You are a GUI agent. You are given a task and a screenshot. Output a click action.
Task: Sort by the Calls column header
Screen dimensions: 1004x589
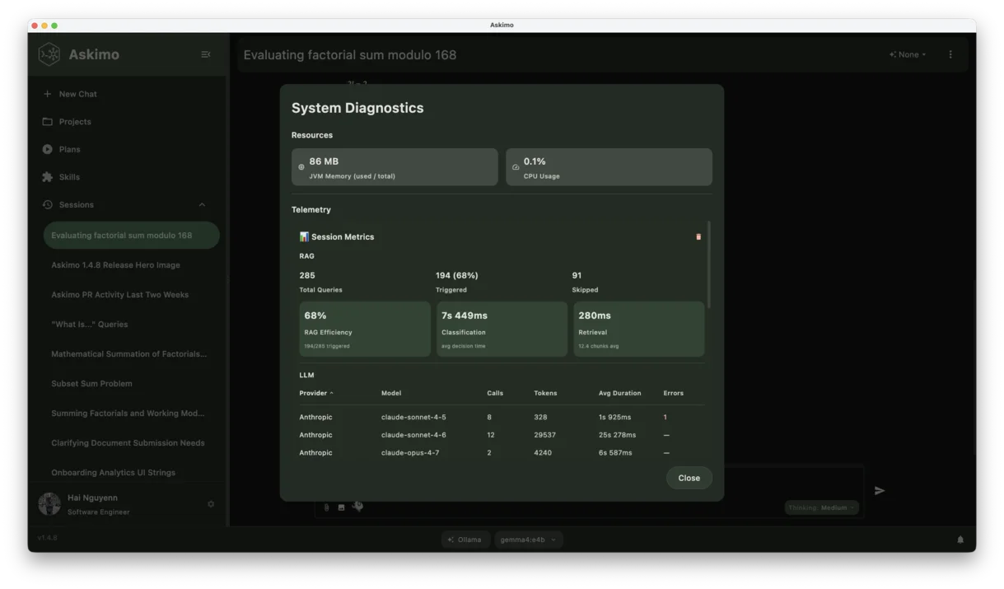[495, 393]
